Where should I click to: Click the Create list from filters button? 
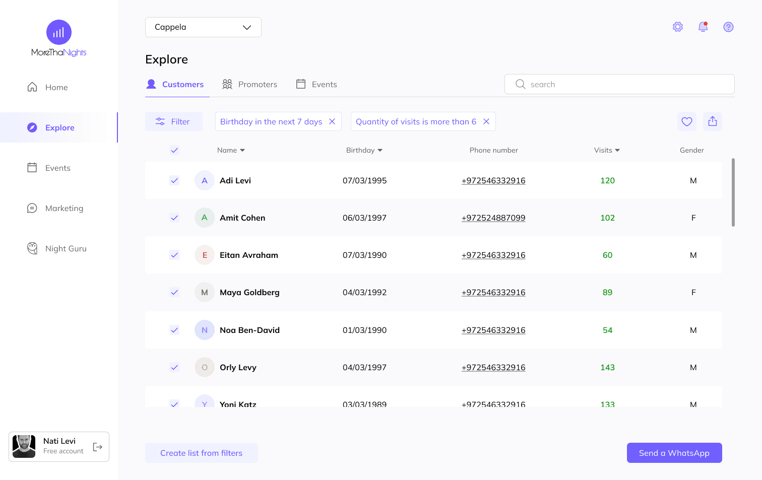click(x=202, y=453)
